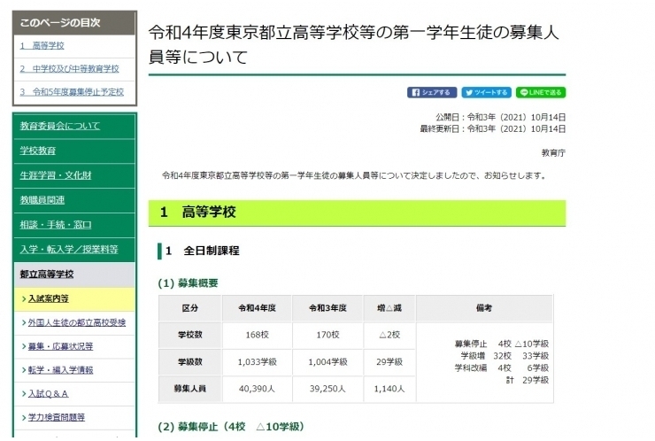
Task: Open 外国人生徒の都立高校受検 submenu link
Action: (x=77, y=322)
